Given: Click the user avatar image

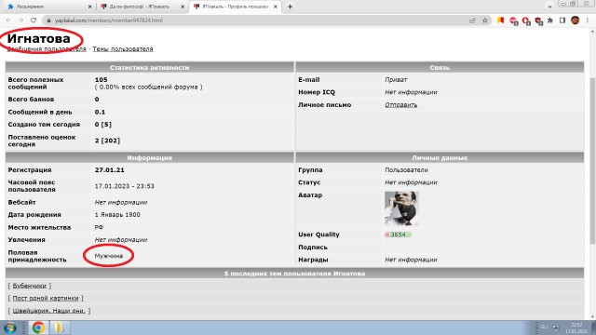Looking at the screenshot, I should 401,208.
